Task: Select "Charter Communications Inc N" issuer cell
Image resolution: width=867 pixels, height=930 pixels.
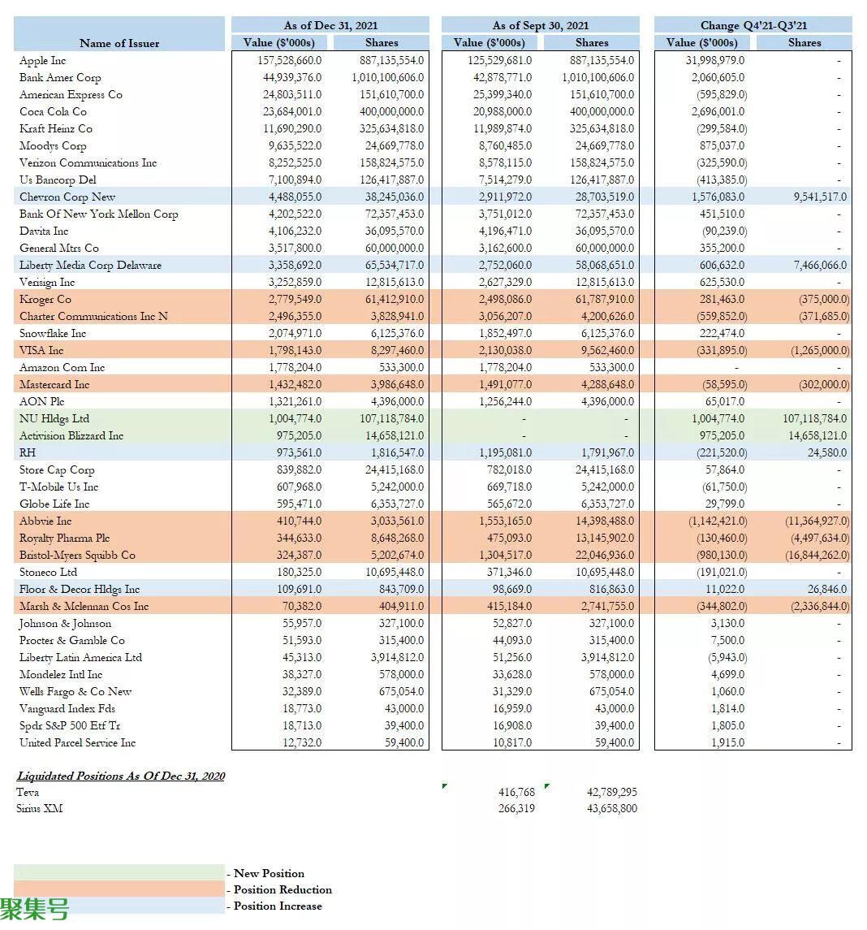Action: [93, 316]
